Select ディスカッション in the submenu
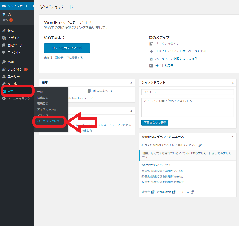The image size is (239, 226). point(48,109)
